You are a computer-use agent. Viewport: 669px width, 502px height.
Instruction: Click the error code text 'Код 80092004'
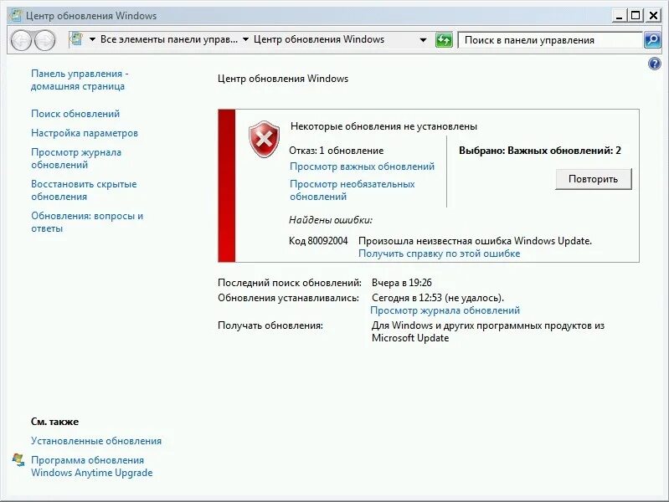click(x=318, y=241)
